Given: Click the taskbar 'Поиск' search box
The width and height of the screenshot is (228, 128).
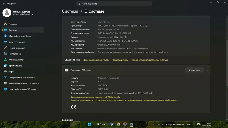Looking at the screenshot, I should point(101,124).
